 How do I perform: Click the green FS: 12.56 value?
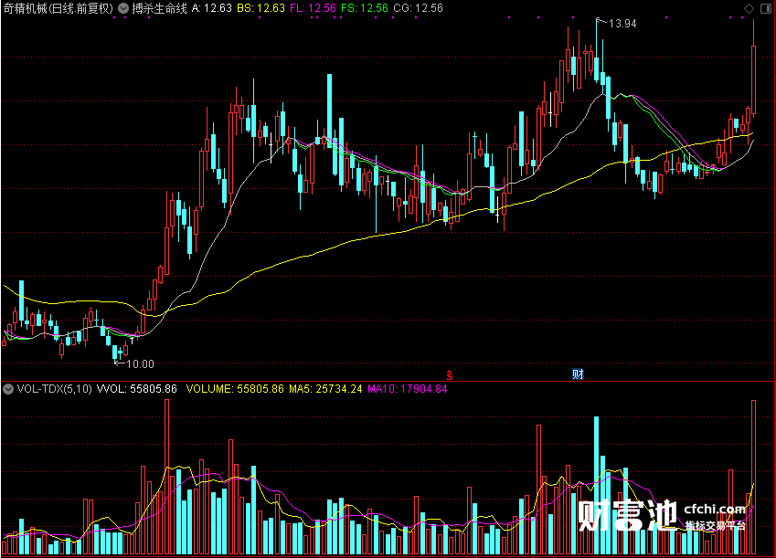point(365,8)
